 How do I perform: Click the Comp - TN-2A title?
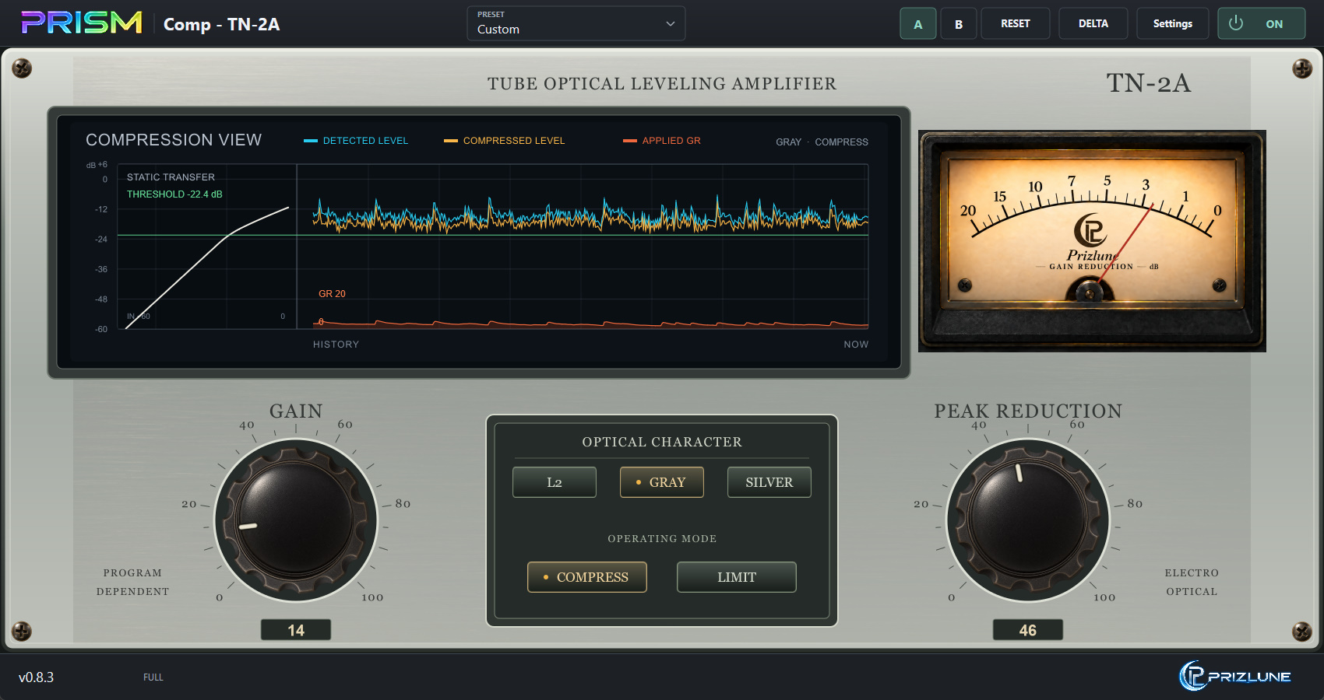click(221, 24)
